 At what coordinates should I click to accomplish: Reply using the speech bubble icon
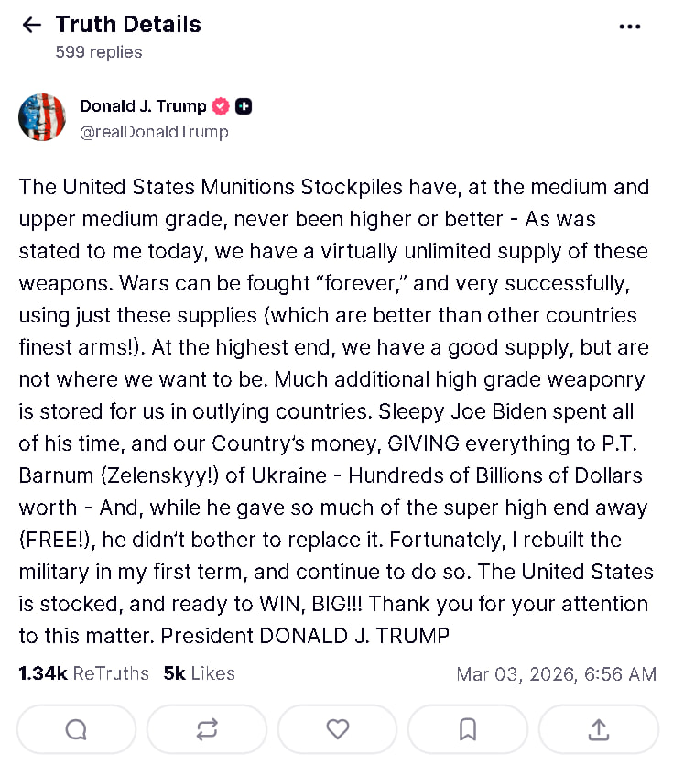coord(76,729)
